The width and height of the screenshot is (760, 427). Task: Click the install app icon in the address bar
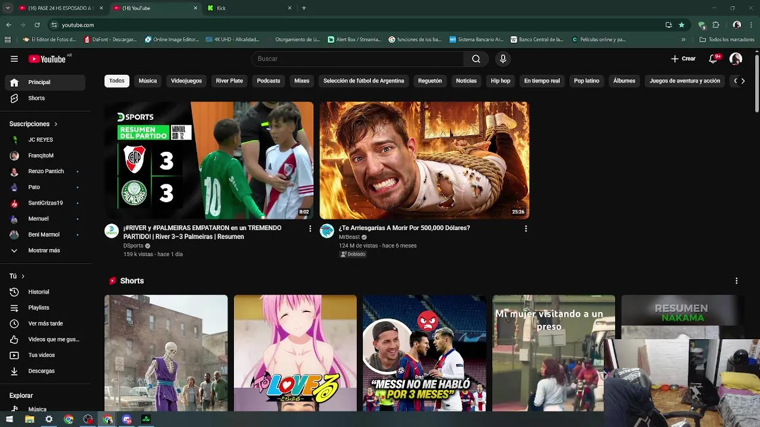[669, 25]
